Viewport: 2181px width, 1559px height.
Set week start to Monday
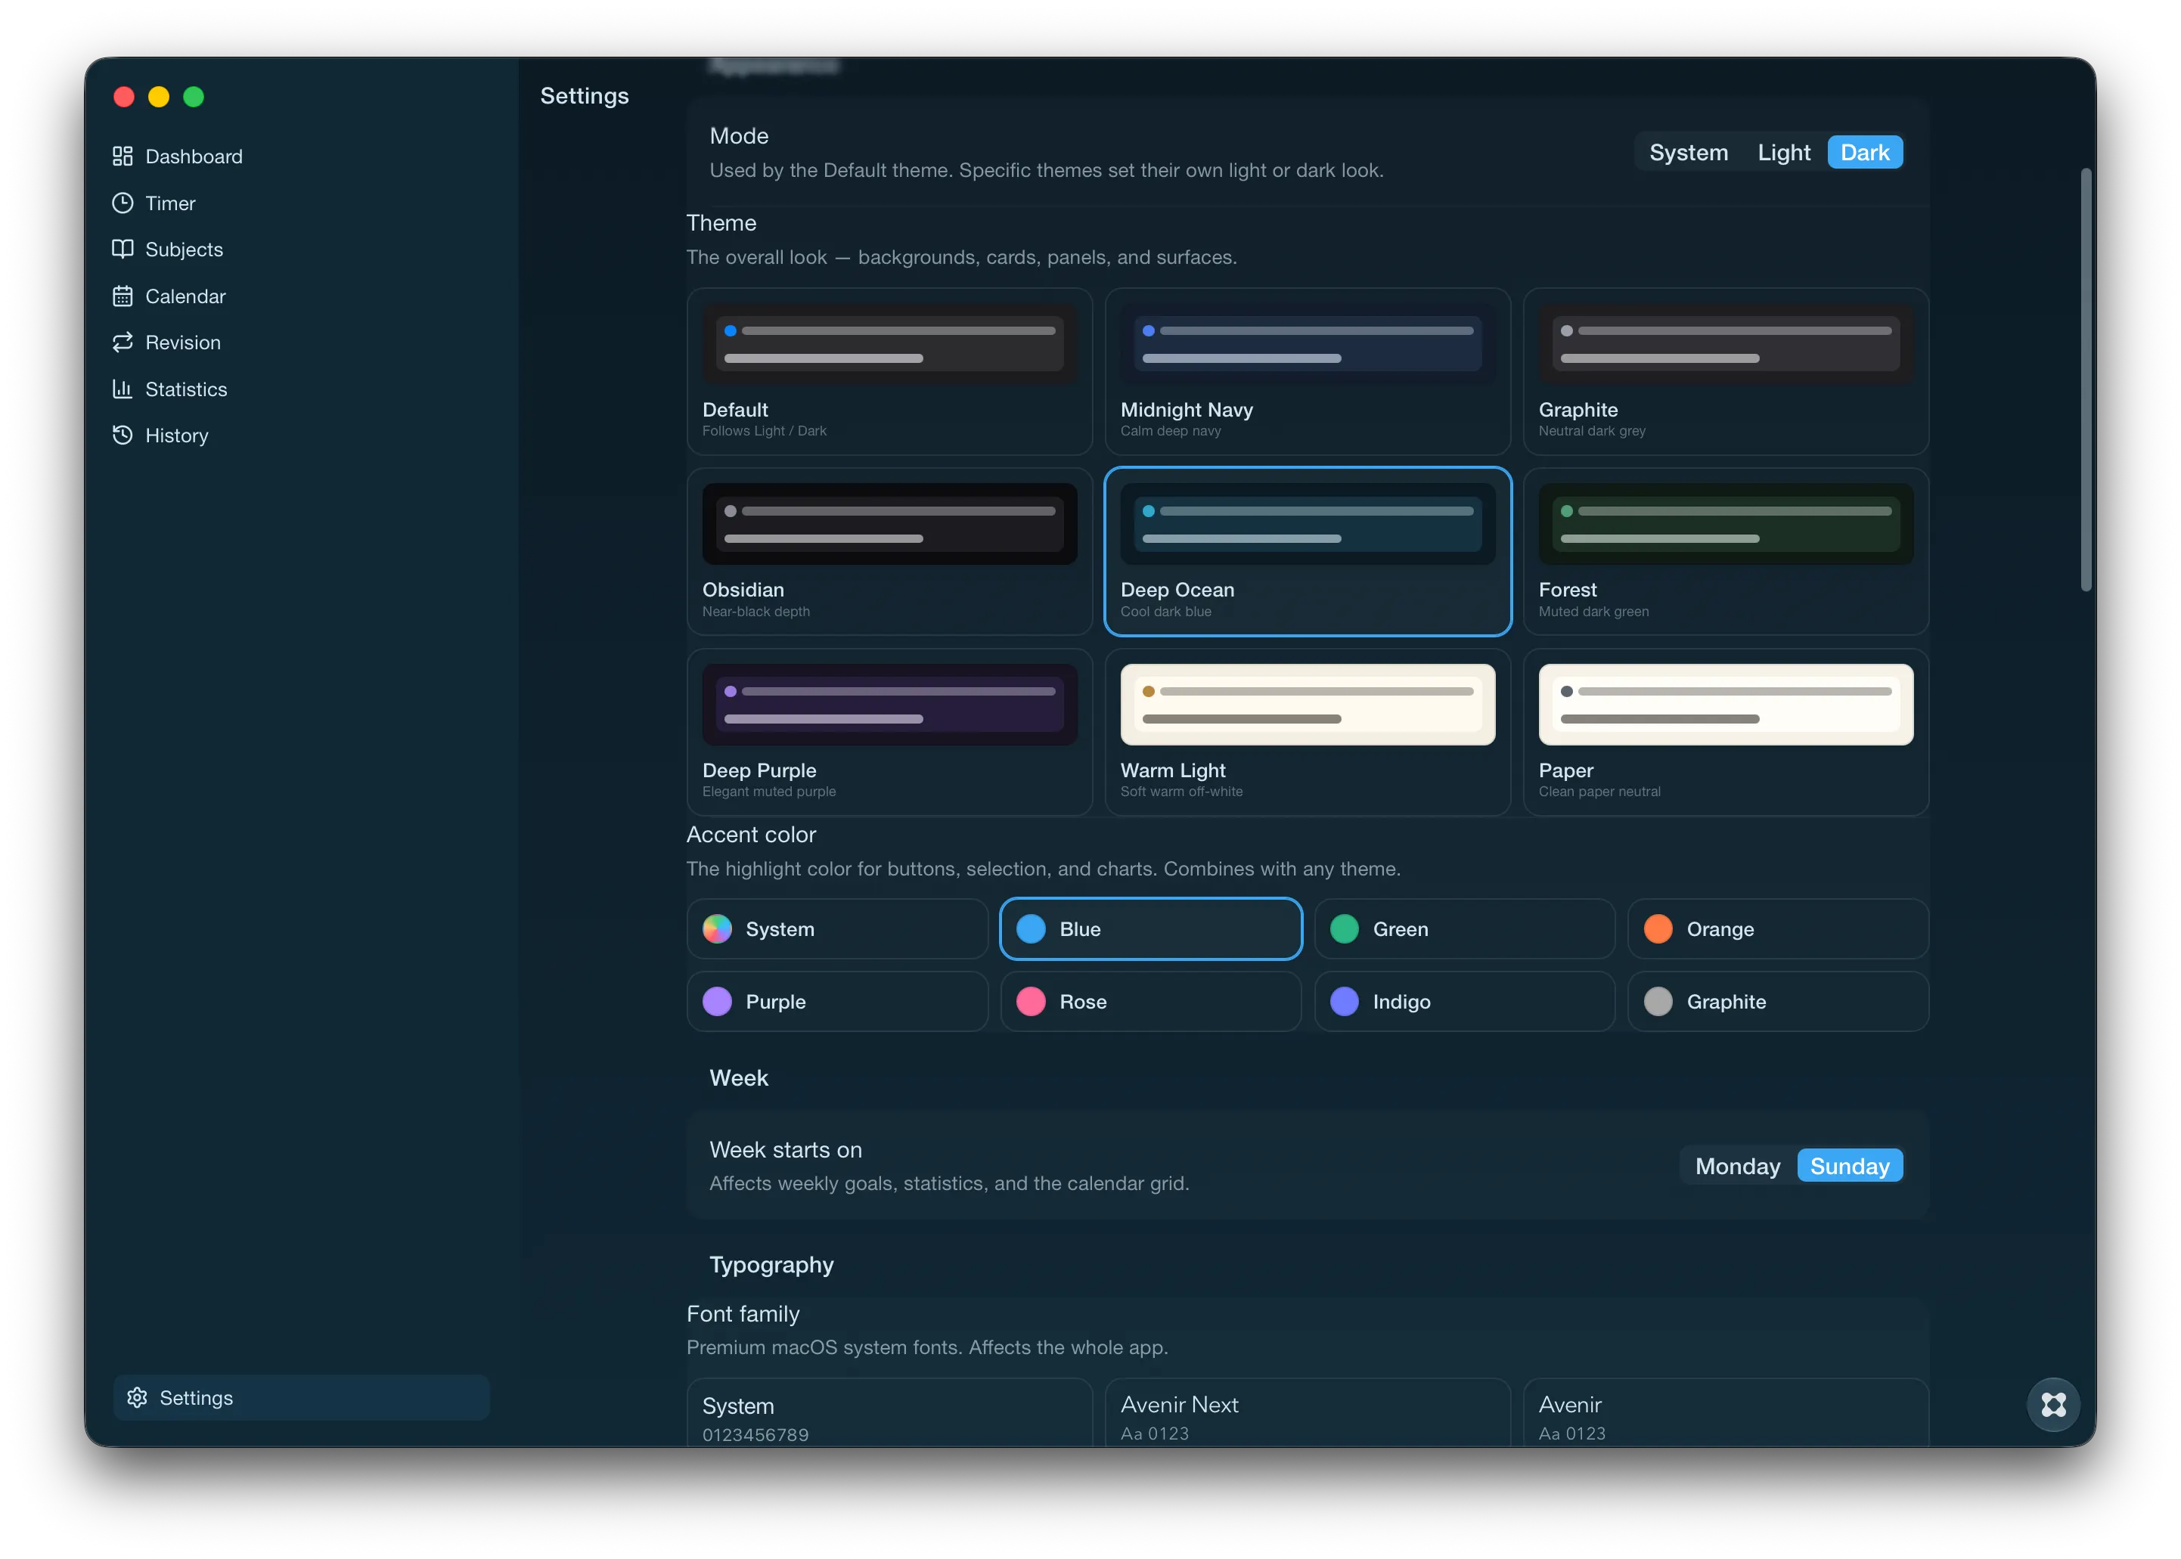[x=1736, y=1165]
